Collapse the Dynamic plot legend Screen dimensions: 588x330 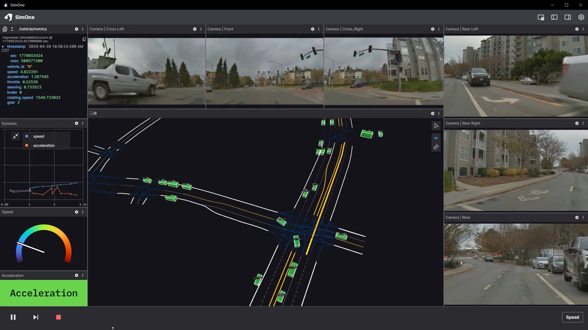click(15, 136)
